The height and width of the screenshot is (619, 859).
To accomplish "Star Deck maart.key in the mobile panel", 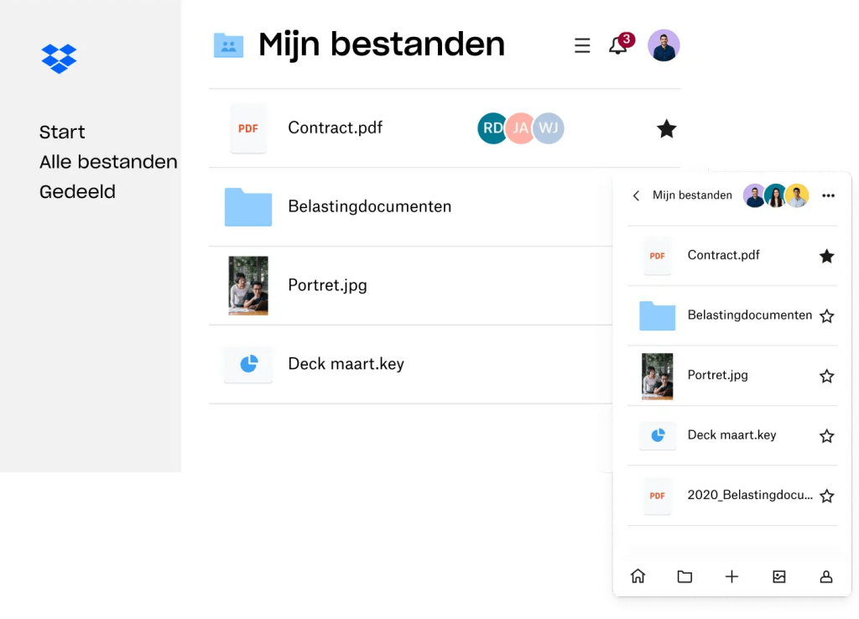I will pyautogui.click(x=826, y=436).
